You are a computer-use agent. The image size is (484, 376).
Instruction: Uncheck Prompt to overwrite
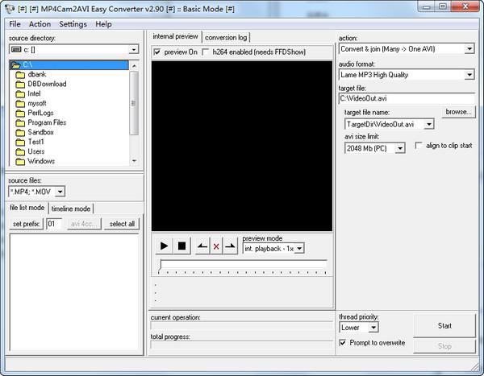pos(342,342)
